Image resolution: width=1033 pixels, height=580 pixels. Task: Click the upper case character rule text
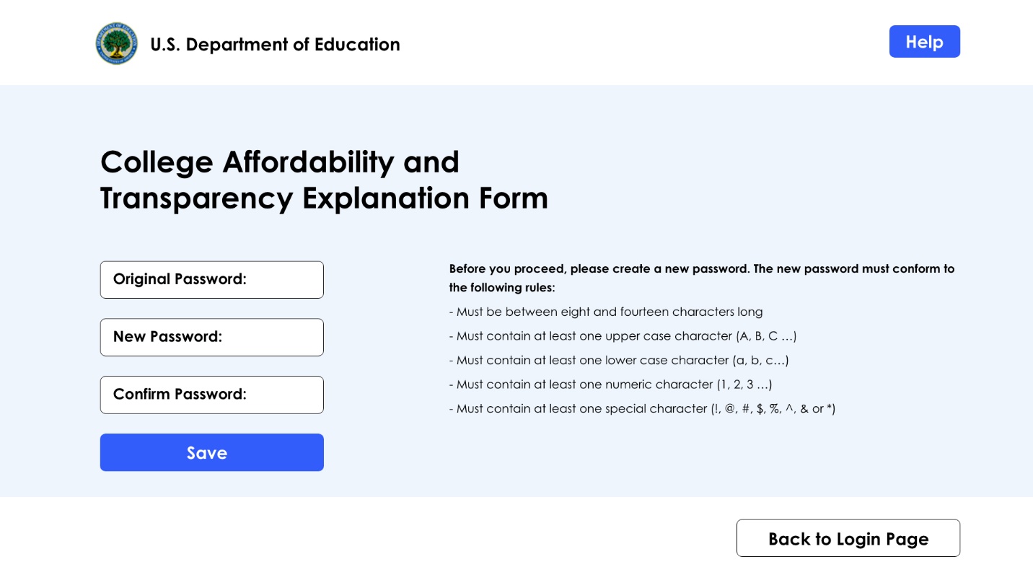592,336
